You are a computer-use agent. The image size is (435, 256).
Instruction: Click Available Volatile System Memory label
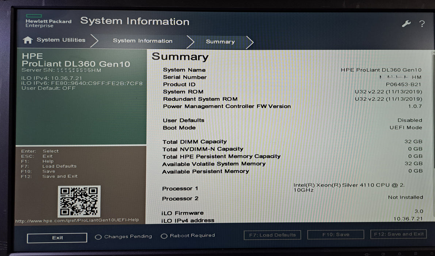pyautogui.click(x=214, y=164)
